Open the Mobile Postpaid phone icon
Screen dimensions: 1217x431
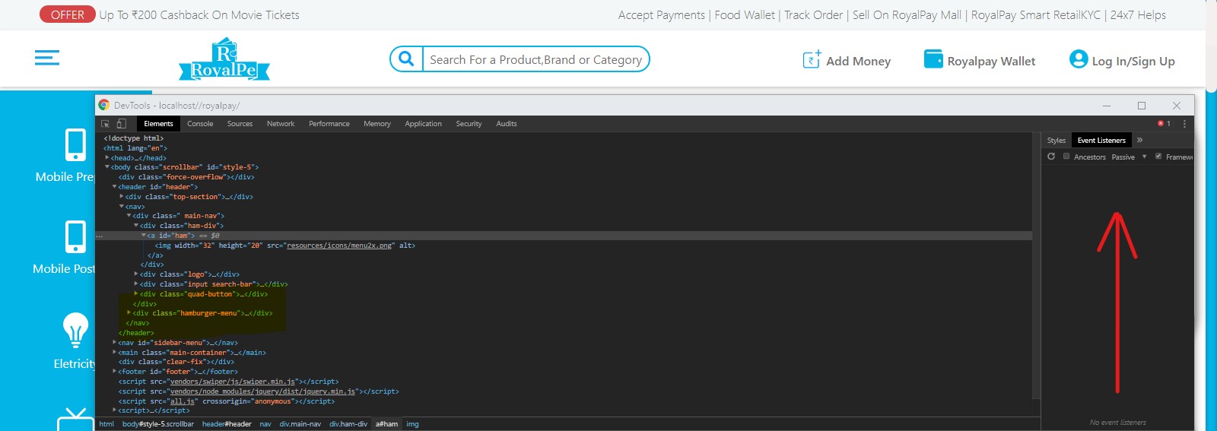coord(75,236)
